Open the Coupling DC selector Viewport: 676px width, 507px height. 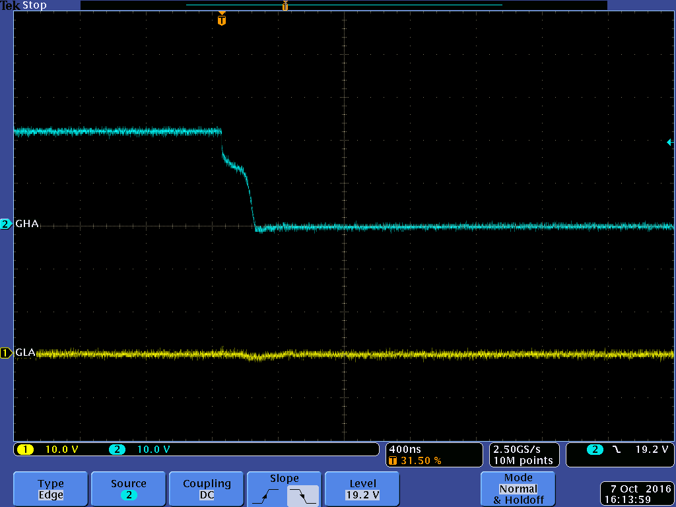(x=206, y=489)
